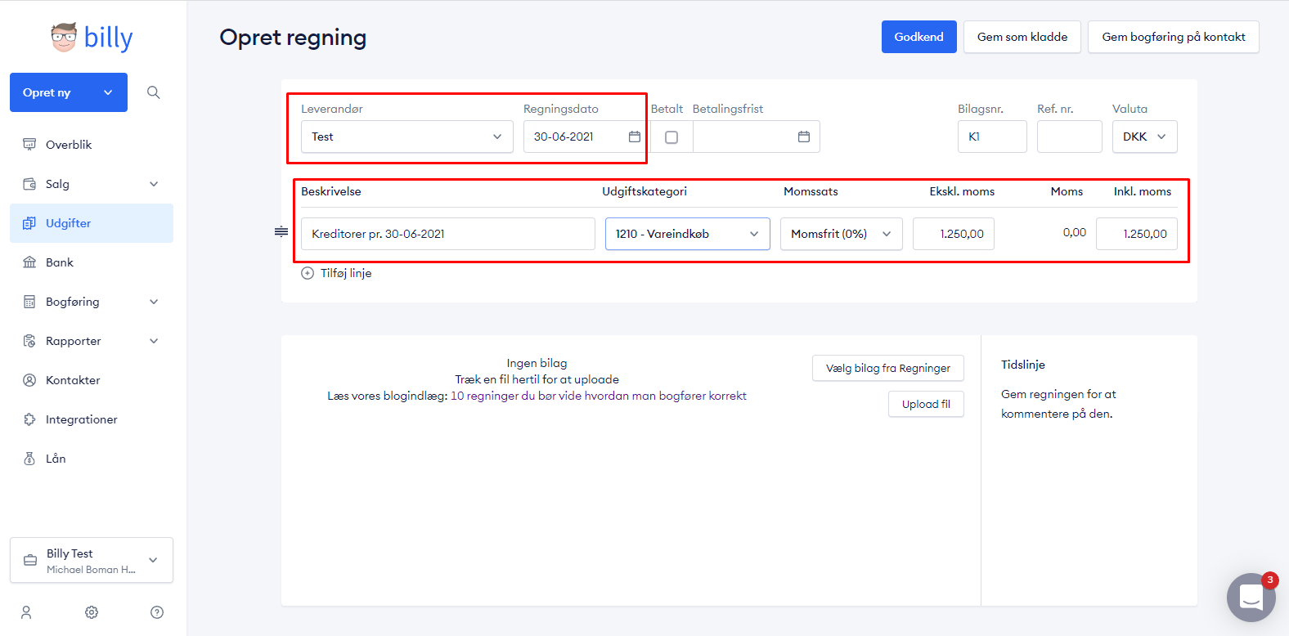Open the Valuta DKK dropdown
The height and width of the screenshot is (636, 1289).
coord(1145,137)
